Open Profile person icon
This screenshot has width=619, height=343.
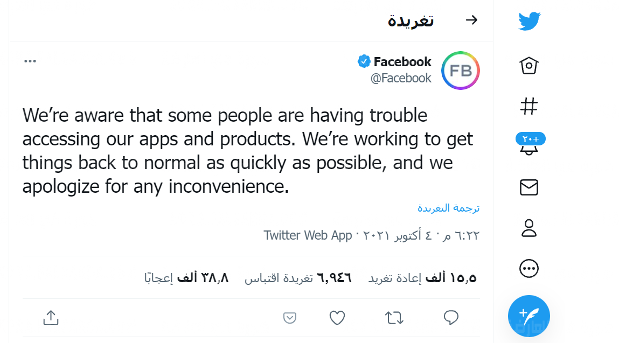529,228
